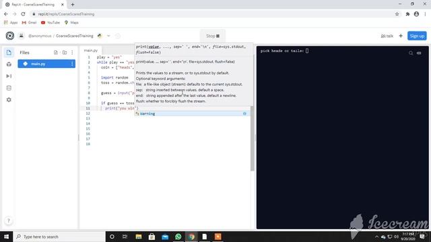Click the help question mark icon

tap(9, 220)
